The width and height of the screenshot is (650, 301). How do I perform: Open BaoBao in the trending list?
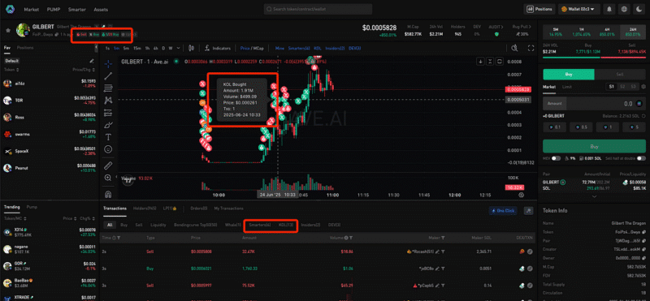tap(49, 282)
